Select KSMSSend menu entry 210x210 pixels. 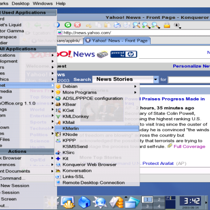point(97,146)
